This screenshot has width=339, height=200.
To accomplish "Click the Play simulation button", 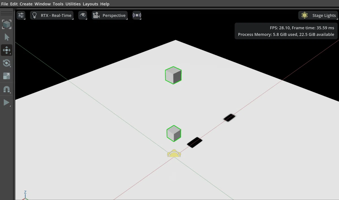I will [x=6, y=102].
